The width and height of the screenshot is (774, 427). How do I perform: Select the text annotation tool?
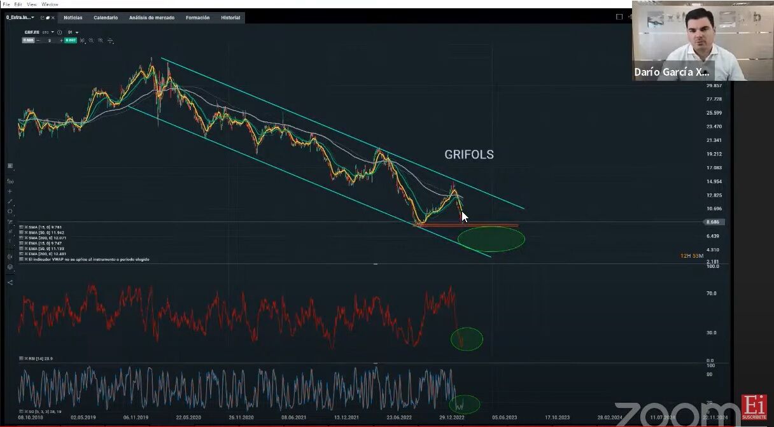click(x=10, y=242)
